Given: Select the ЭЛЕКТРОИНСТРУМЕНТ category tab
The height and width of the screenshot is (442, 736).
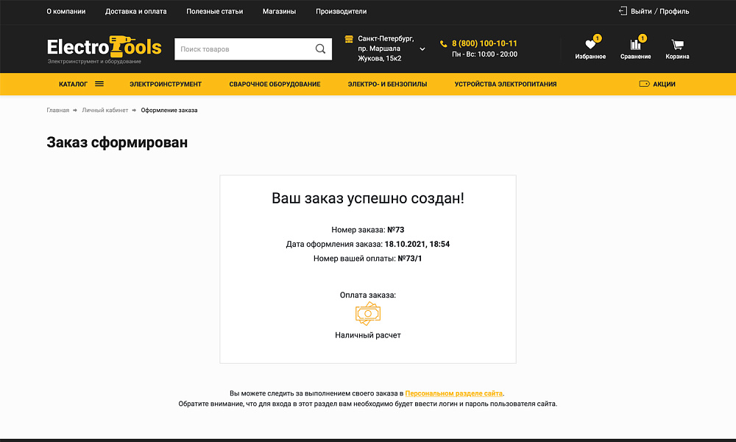Looking at the screenshot, I should [x=165, y=84].
